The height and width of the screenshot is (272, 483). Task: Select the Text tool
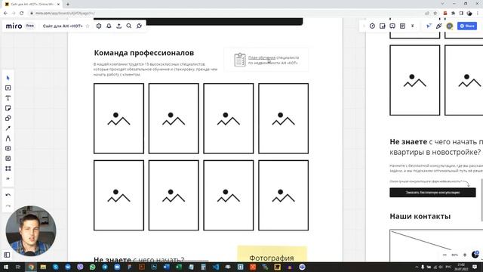[8, 98]
